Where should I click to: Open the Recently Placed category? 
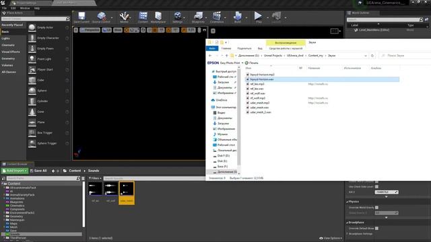click(13, 25)
